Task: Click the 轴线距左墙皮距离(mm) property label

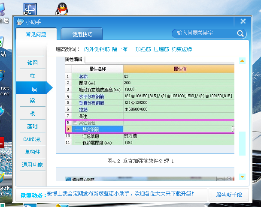Action: point(100,90)
